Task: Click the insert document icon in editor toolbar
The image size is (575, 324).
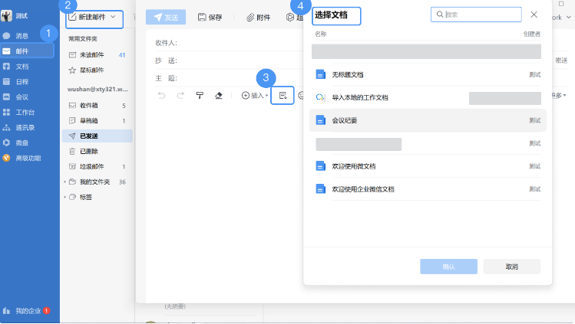Action: click(x=283, y=96)
